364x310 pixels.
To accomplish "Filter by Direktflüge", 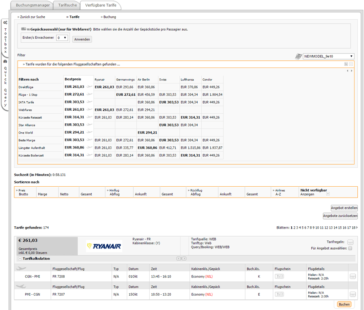I will click(x=26, y=87).
